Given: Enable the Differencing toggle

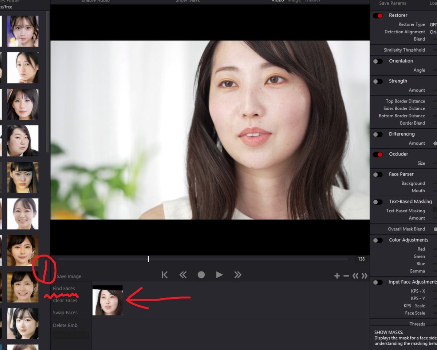Looking at the screenshot, I should tap(378, 134).
